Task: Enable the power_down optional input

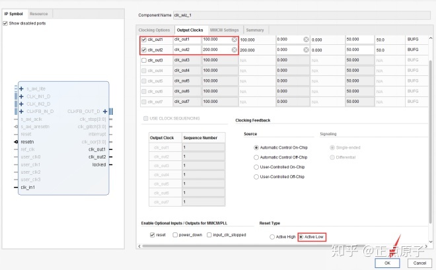Action: tap(175, 235)
